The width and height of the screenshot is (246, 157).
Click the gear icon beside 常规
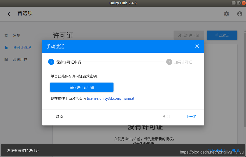pyautogui.click(x=6, y=35)
